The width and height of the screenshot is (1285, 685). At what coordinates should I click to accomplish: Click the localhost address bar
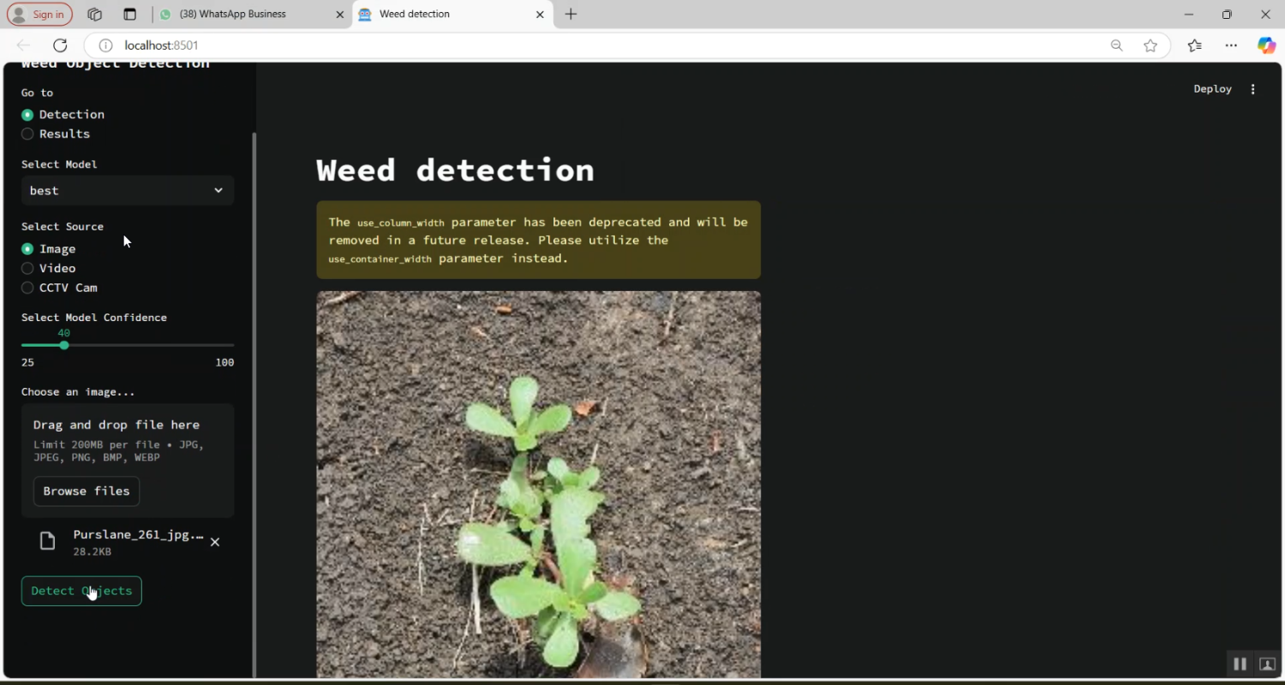point(600,45)
